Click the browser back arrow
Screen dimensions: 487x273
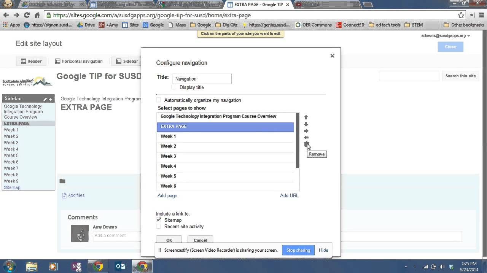[x=6, y=15]
